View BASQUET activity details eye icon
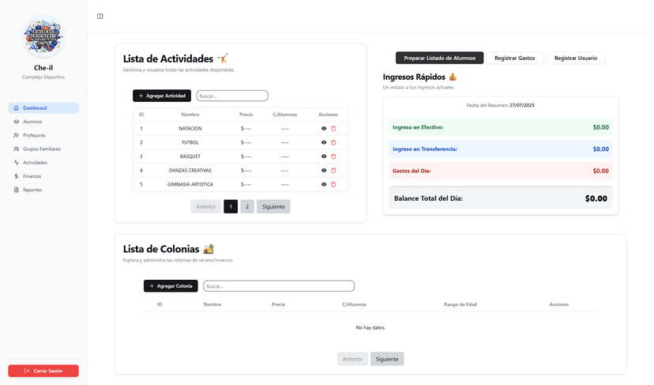The image size is (654, 385). (324, 157)
